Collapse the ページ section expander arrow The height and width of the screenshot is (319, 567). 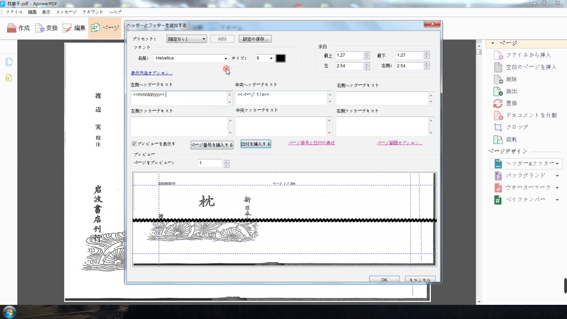[x=493, y=43]
